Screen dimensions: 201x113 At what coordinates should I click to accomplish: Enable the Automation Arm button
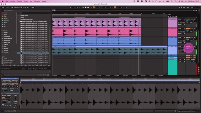tap(94, 8)
